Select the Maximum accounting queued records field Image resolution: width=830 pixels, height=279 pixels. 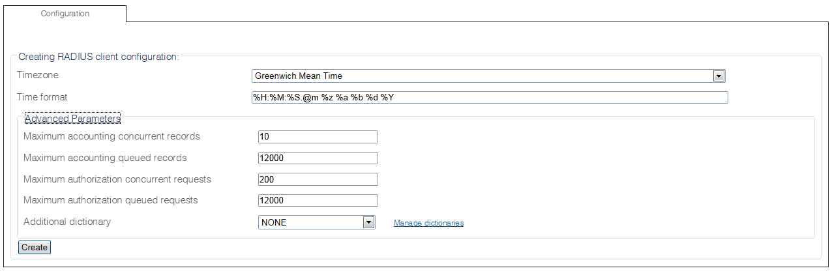pos(318,158)
